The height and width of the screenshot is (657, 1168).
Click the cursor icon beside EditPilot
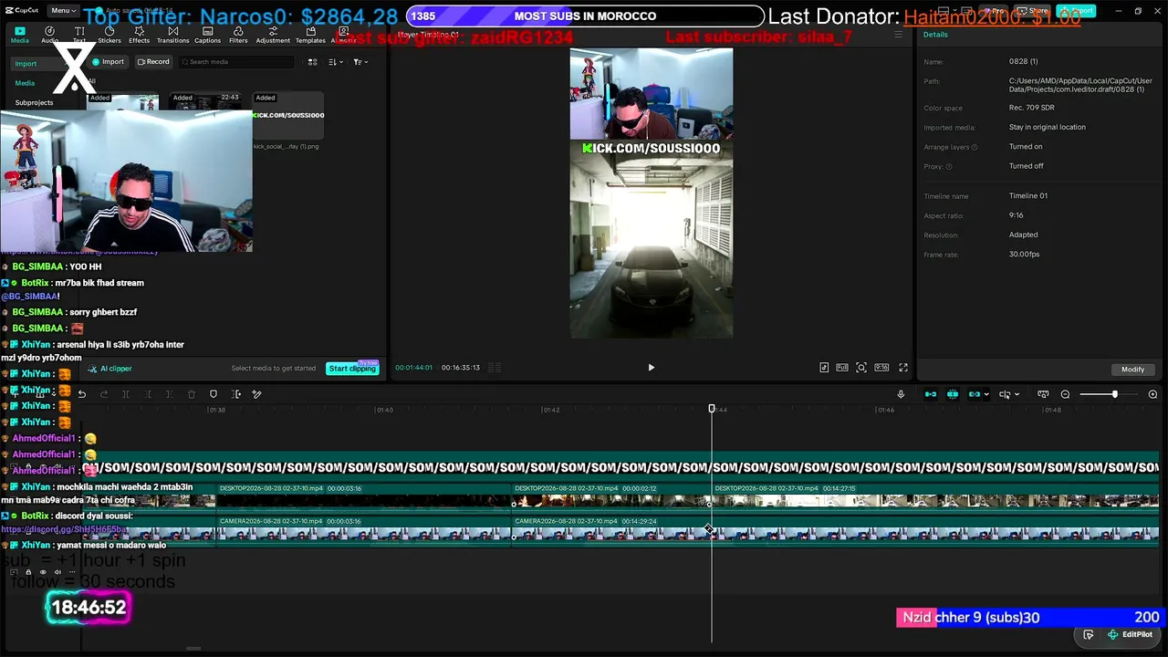click(1089, 634)
